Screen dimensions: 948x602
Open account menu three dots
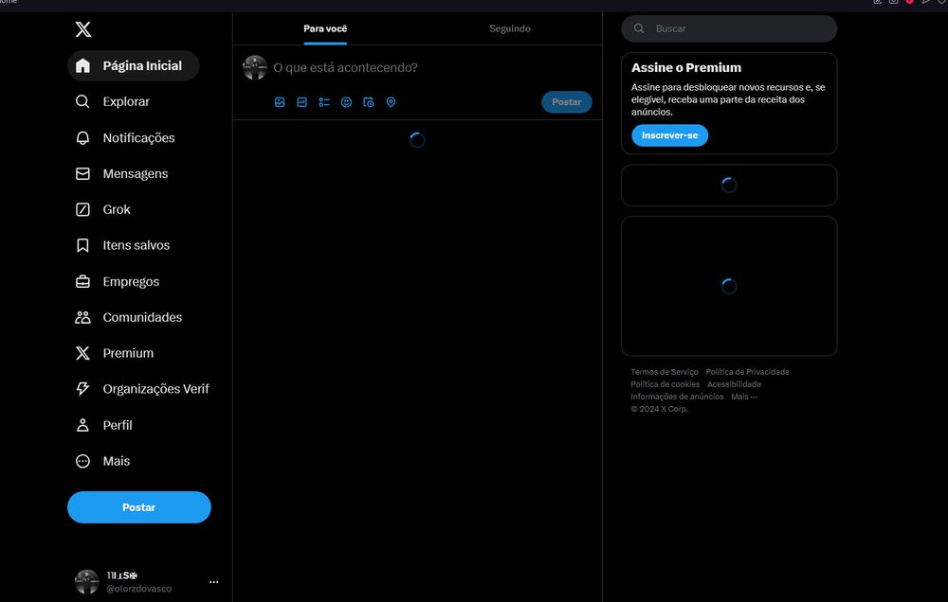coord(214,582)
